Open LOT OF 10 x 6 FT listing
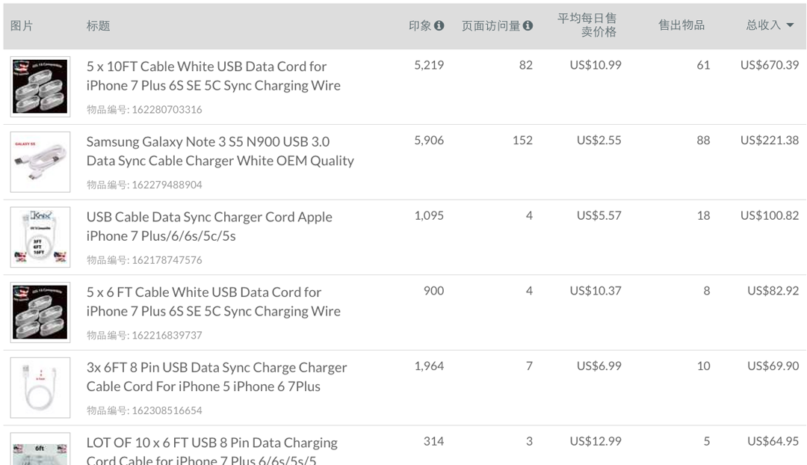Viewport: 807px width, 465px height. tap(212, 452)
